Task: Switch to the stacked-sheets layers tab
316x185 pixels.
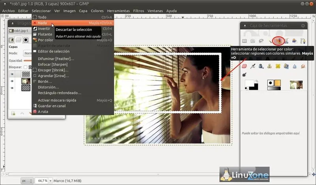Action: 19,40
